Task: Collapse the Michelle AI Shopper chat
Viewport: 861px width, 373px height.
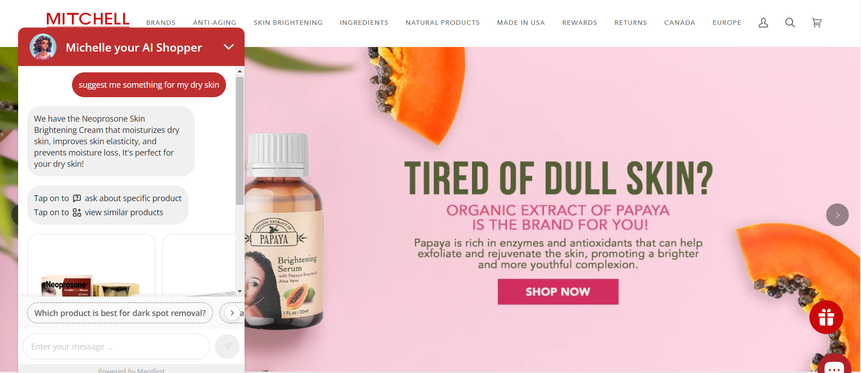Action: click(x=229, y=47)
